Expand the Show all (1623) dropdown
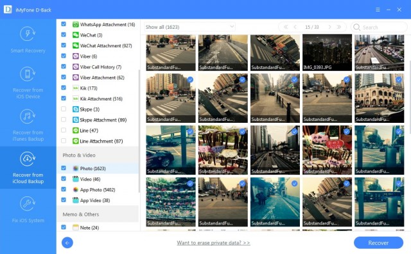The width and height of the screenshot is (411, 254). 190,27
